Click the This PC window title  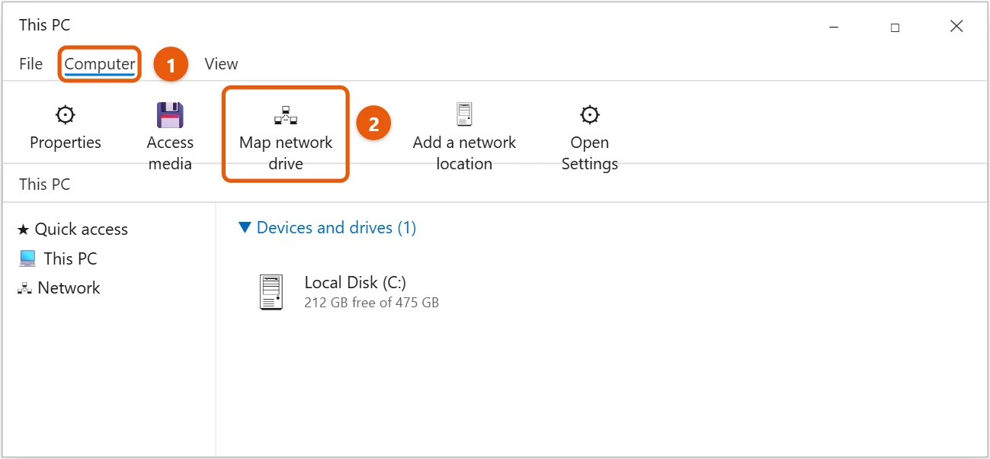click(44, 25)
